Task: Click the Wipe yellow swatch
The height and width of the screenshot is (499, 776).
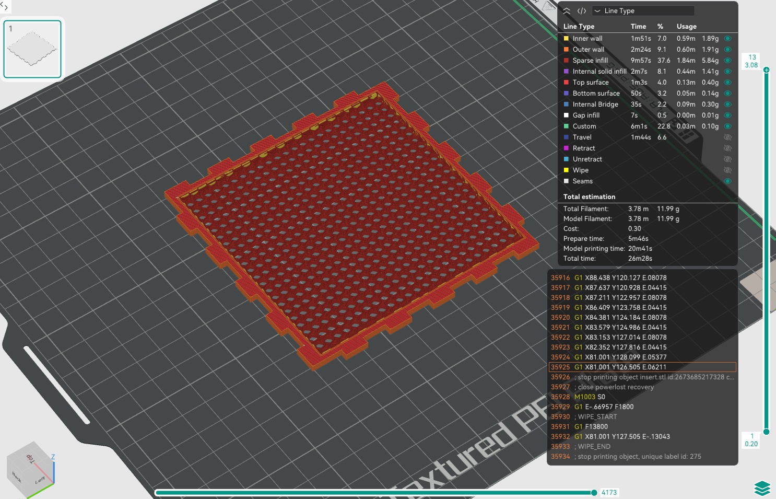Action: click(566, 170)
